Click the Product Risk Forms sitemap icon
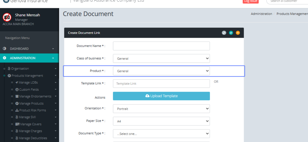Screen dimensions: 308x142 [x=17, y=110]
